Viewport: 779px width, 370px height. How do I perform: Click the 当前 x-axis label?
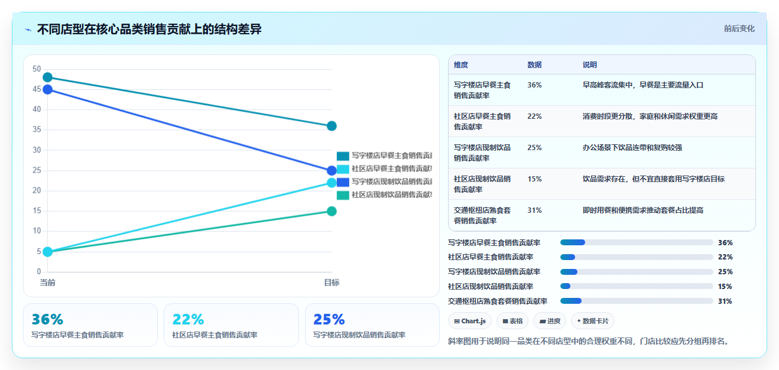[x=48, y=283]
